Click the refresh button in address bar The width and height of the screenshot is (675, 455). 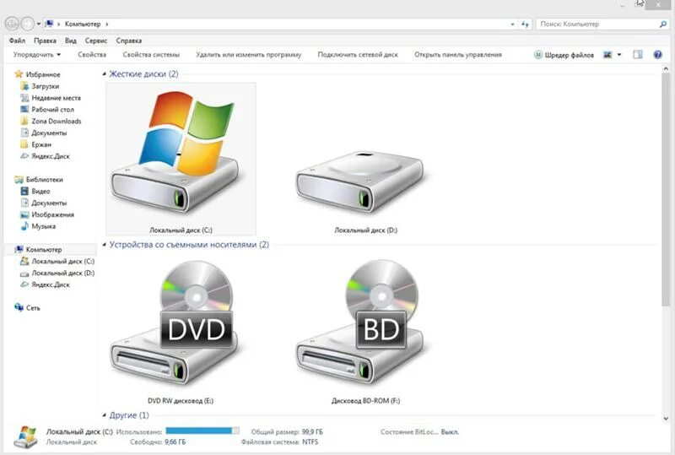click(x=525, y=24)
